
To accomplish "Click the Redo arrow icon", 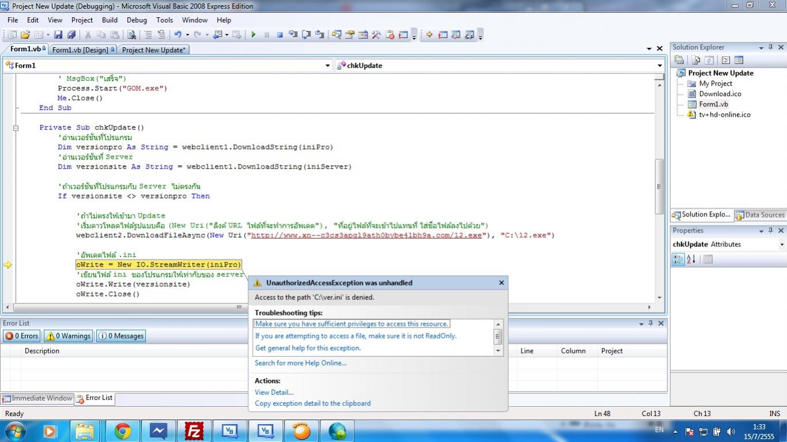I will coord(198,35).
